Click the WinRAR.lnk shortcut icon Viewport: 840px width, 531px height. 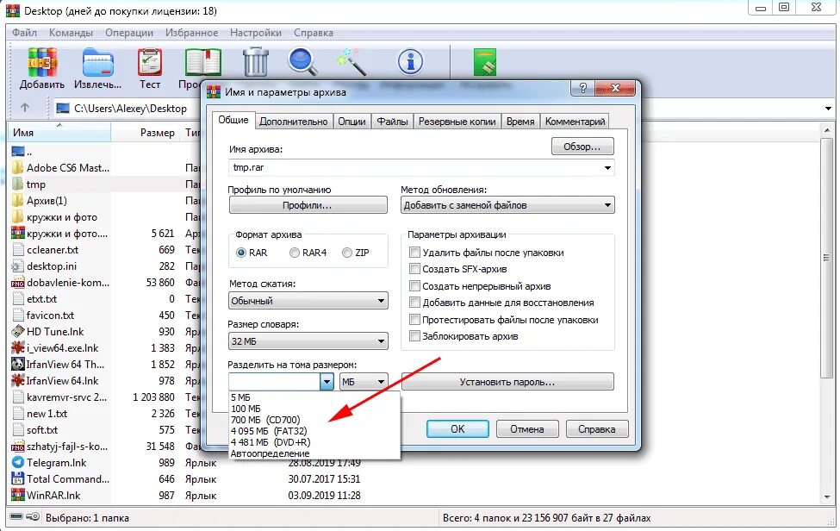18,495
